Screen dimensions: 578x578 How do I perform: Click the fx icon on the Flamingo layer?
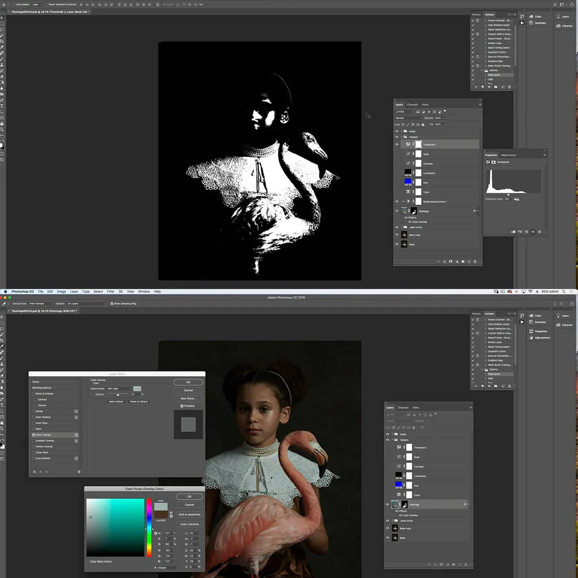[474, 210]
